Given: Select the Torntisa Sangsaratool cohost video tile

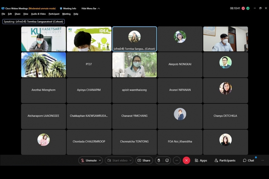Looking at the screenshot, I should pos(134,39).
